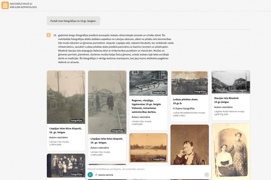Click the teal search mode icon in the chat box
271x180 pixels.
coord(90,175)
